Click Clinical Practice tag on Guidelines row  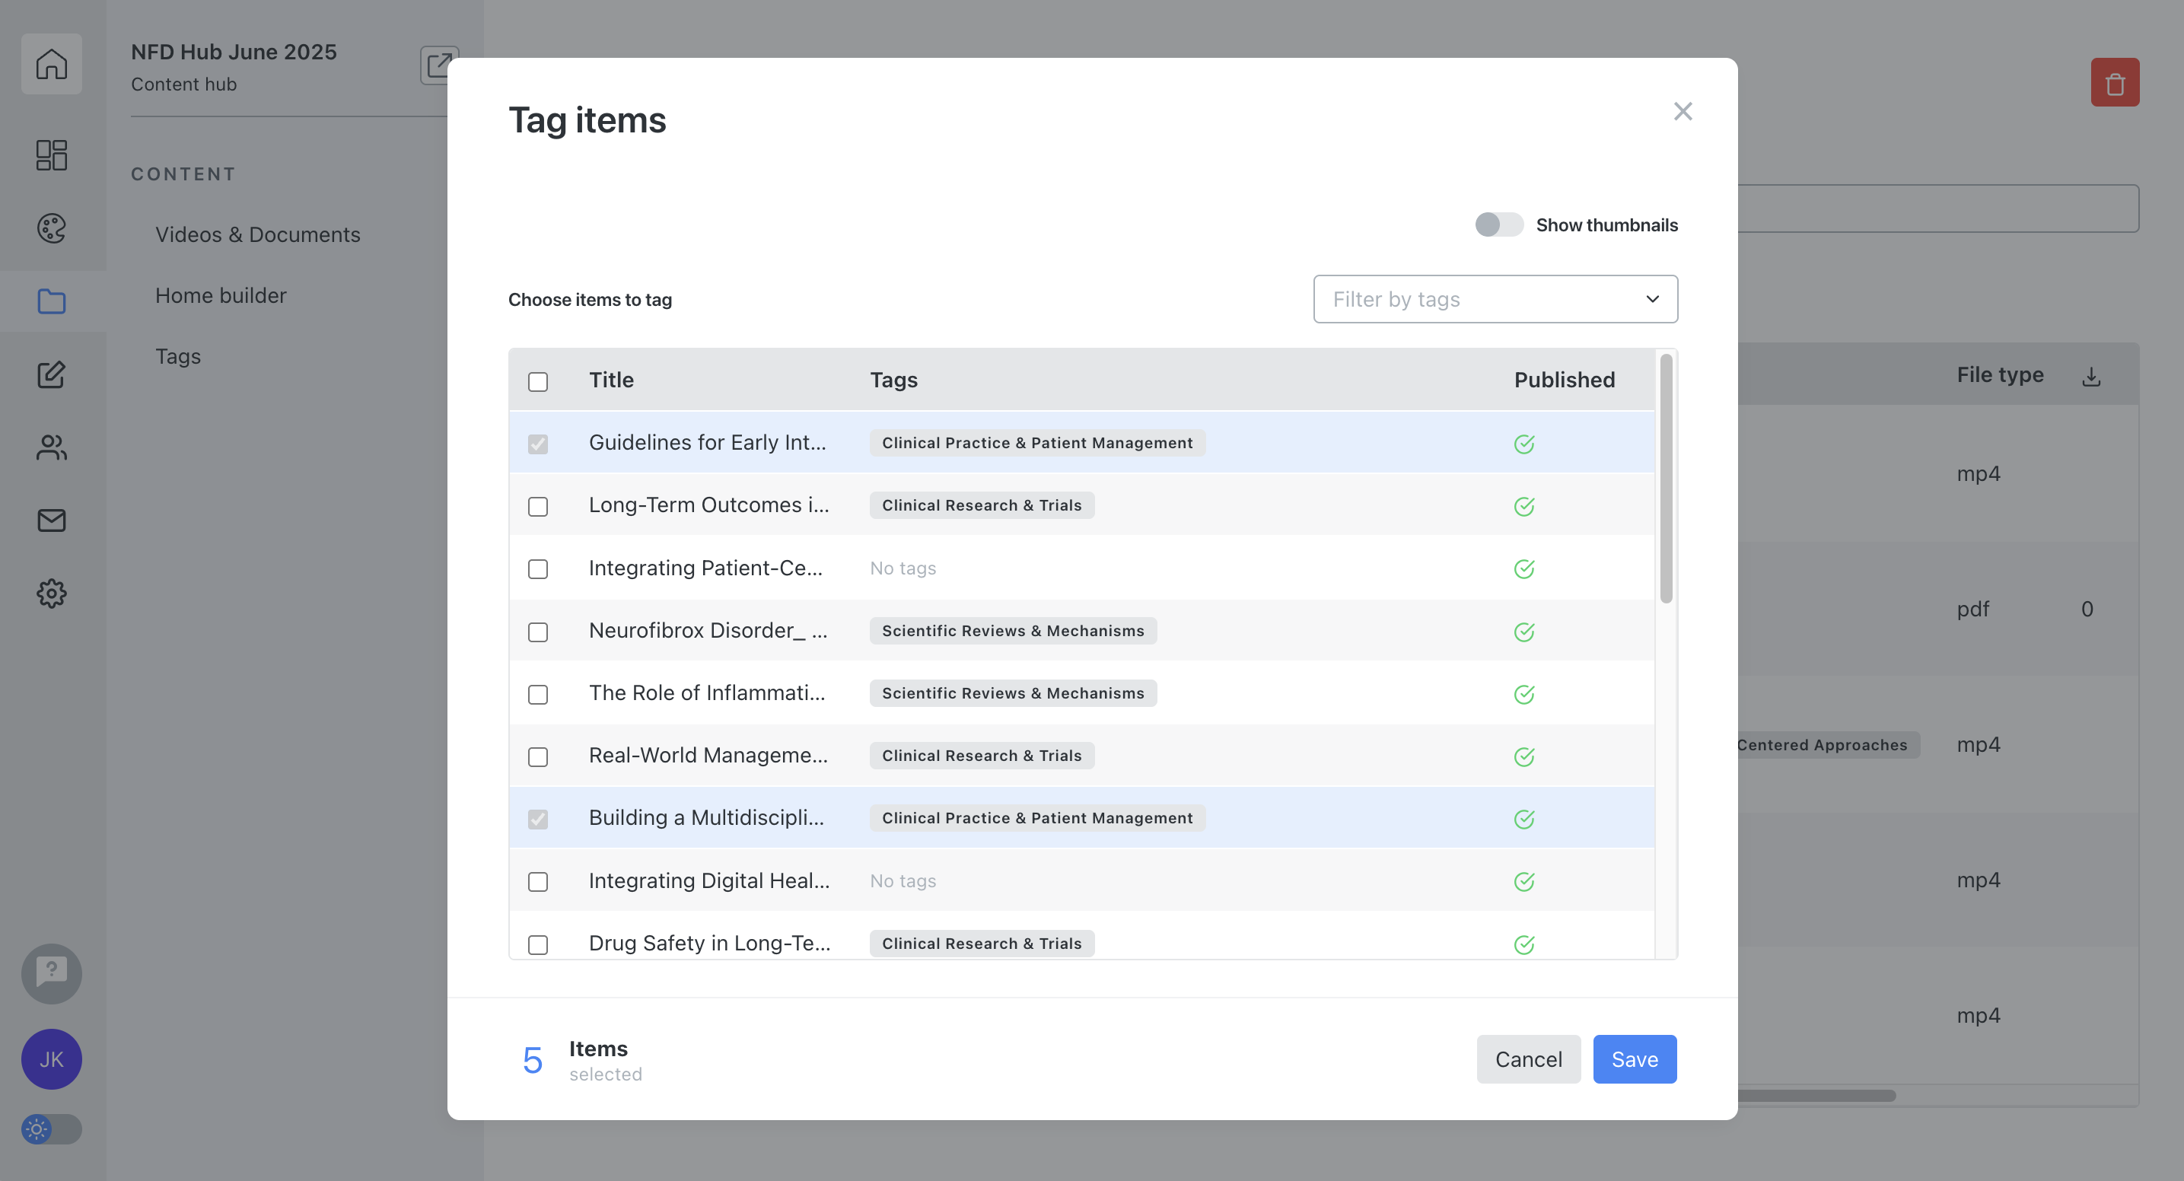click(1037, 443)
